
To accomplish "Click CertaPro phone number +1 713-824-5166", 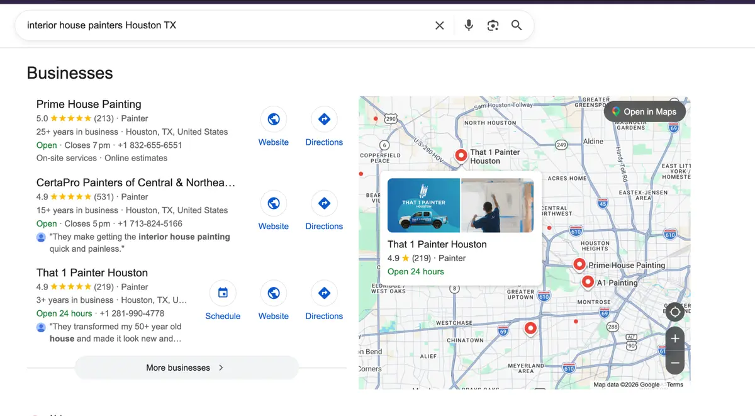I will click(x=150, y=223).
